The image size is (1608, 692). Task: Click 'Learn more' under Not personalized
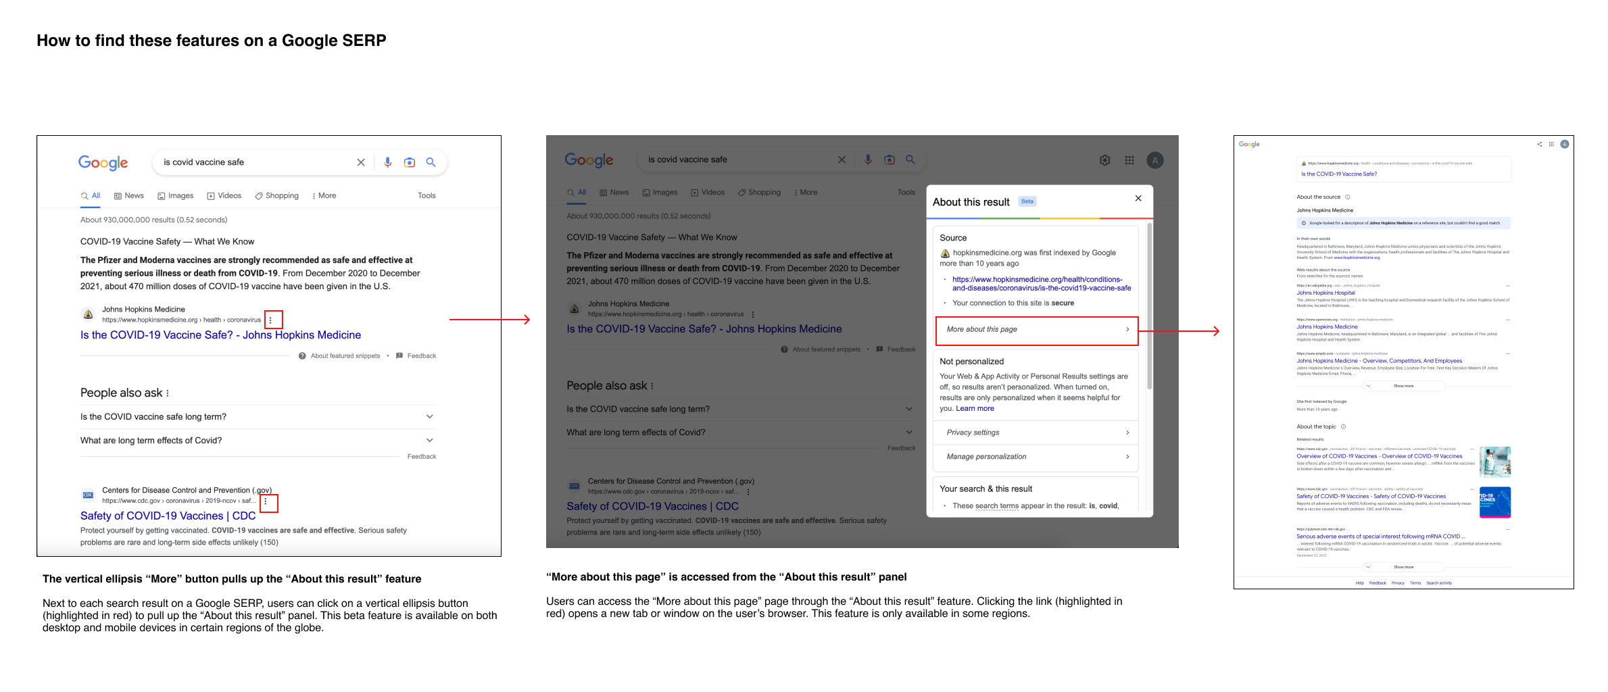(x=975, y=409)
